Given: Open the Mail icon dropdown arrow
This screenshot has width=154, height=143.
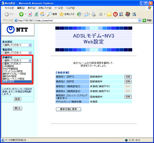Looking at the screenshot, I should [x=89, y=14].
